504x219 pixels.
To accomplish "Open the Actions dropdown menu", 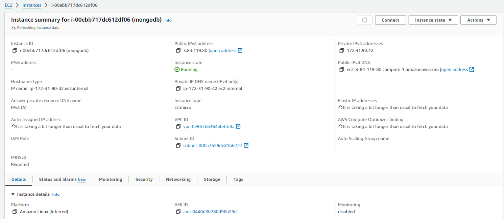I will [x=478, y=20].
